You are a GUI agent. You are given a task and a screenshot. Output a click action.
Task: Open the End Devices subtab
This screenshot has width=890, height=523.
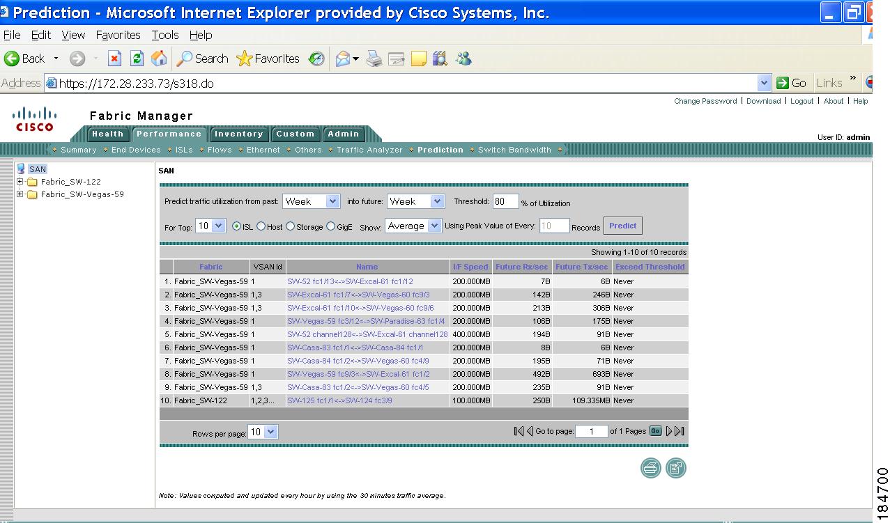pyautogui.click(x=136, y=150)
